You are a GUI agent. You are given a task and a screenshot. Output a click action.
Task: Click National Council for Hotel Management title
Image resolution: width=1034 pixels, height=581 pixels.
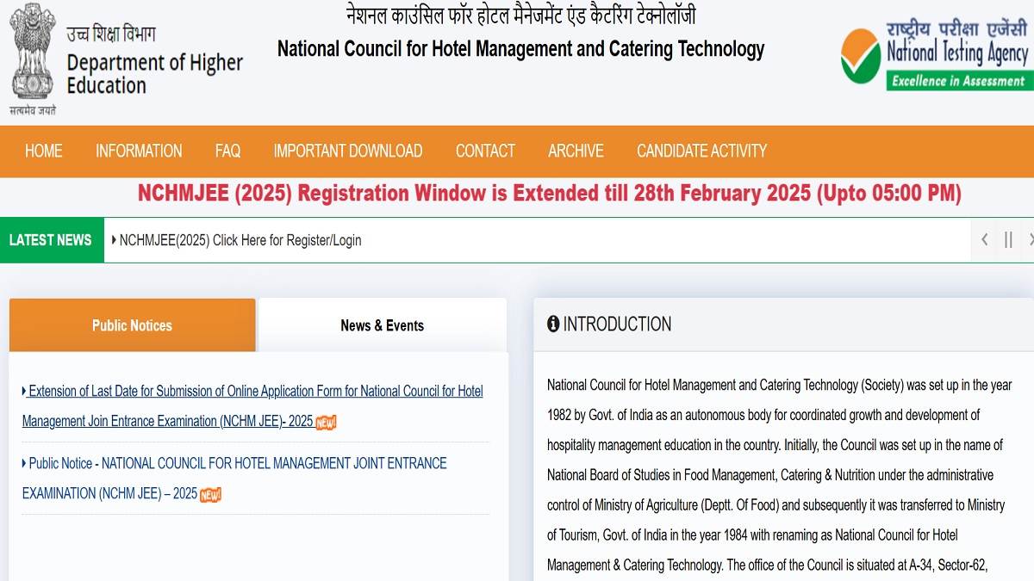pyautogui.click(x=520, y=48)
